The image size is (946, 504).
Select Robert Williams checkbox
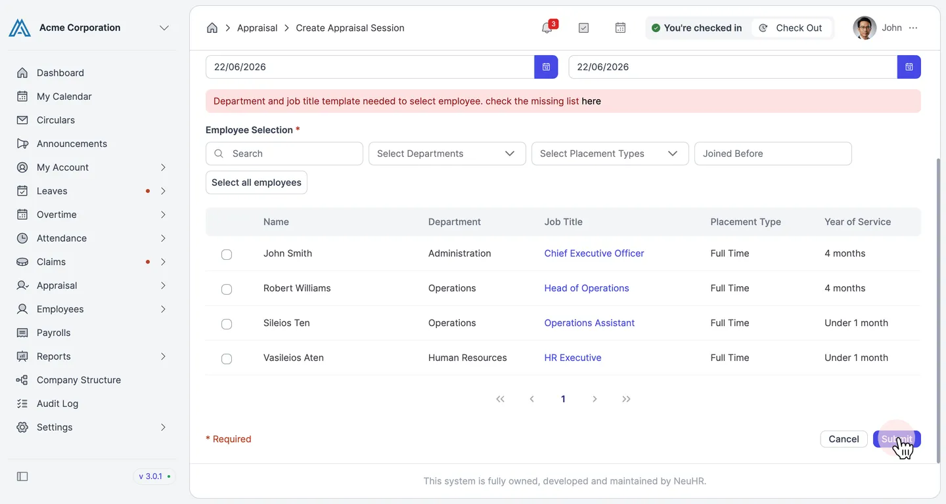point(227,289)
